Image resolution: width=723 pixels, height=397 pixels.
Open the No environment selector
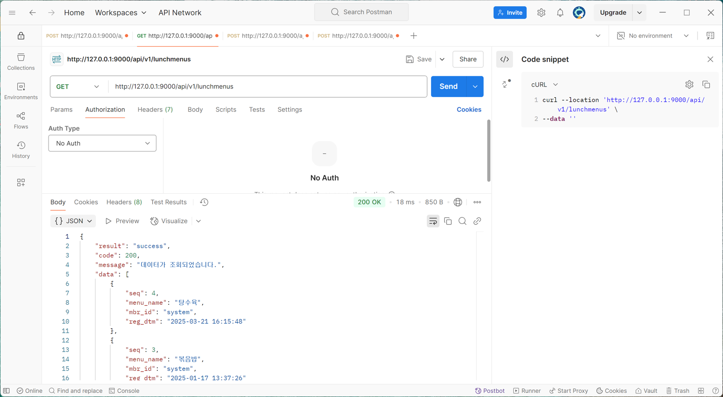(653, 36)
